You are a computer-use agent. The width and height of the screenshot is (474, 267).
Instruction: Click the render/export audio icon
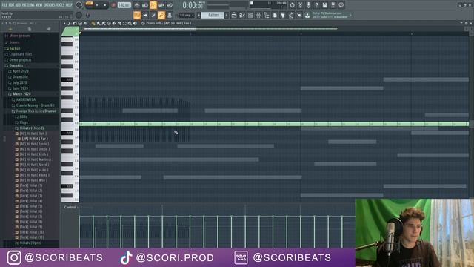click(333, 5)
